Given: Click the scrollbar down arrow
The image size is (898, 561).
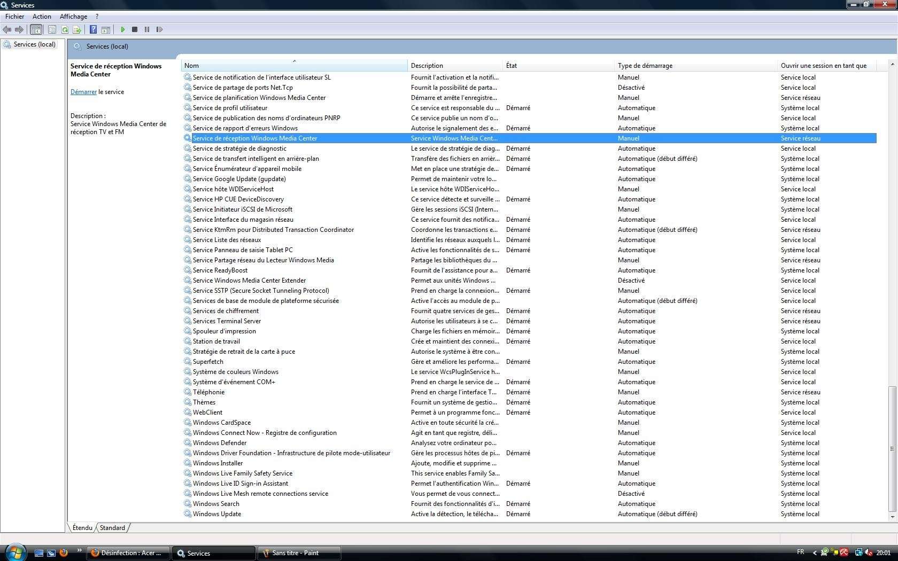Looking at the screenshot, I should (892, 517).
